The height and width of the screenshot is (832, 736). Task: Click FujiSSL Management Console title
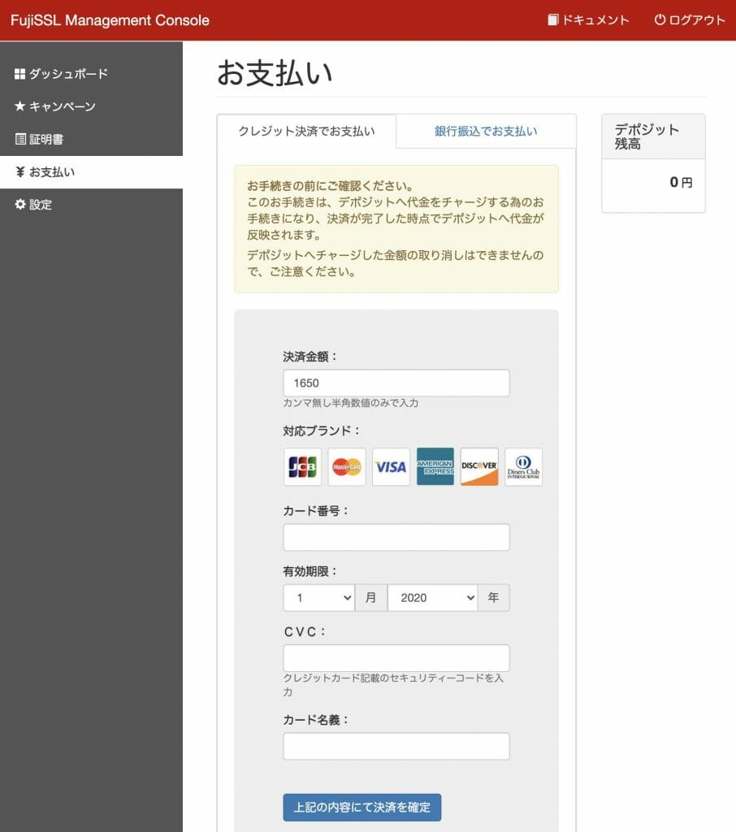coord(110,20)
